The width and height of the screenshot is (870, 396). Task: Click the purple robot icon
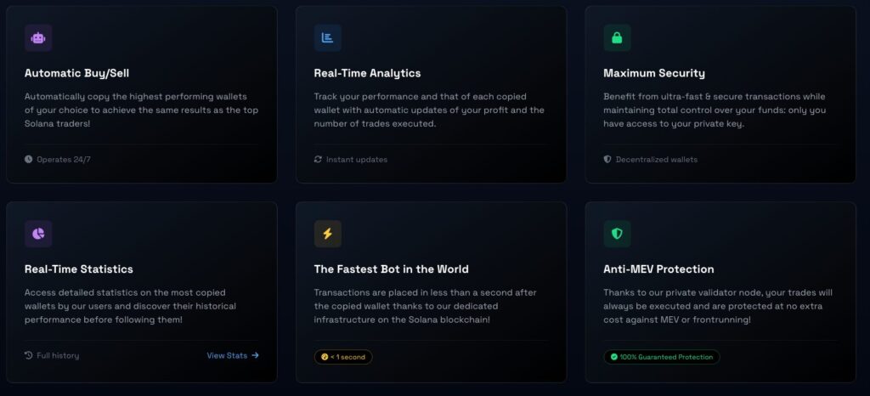pyautogui.click(x=38, y=37)
